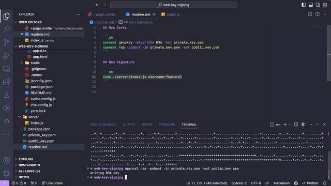The height and width of the screenshot is (186, 331).
Task: Click Prettier in the status bar
Action: click(310, 183)
